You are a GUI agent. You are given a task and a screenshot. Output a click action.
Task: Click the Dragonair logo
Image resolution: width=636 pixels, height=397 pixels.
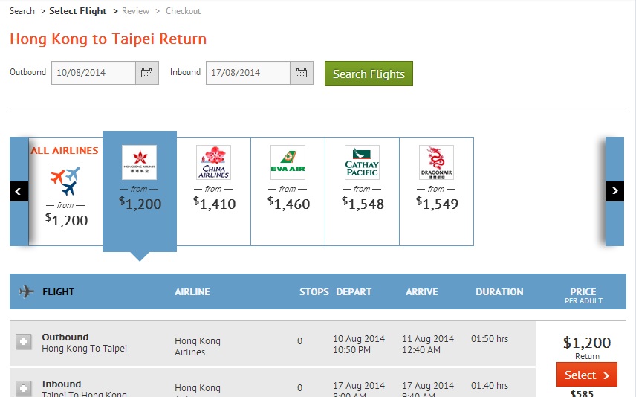pos(436,162)
